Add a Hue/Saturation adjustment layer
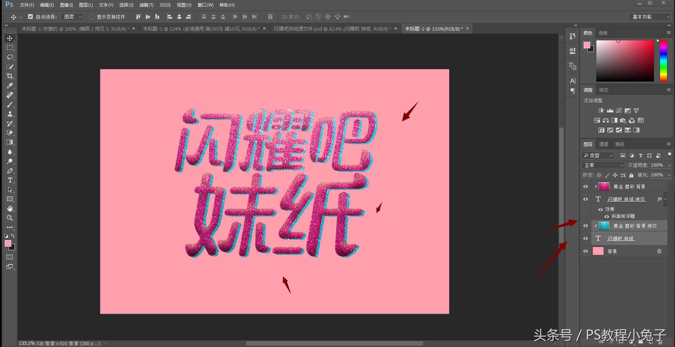The width and height of the screenshot is (675, 347). tap(597, 121)
